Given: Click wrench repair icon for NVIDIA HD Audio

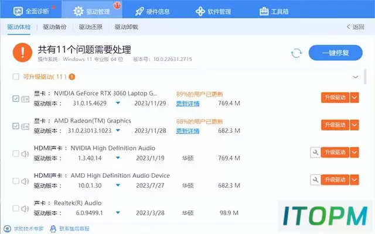Looking at the screenshot, I should point(315,152).
